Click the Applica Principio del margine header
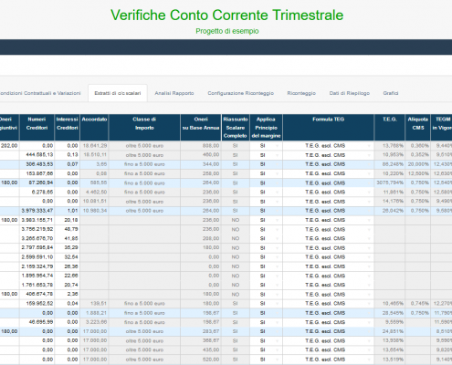This screenshot has width=452, height=365. coord(266,128)
